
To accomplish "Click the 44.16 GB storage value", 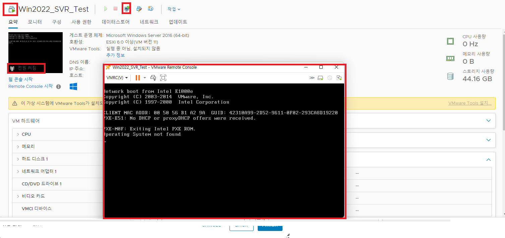I will pos(477,79).
